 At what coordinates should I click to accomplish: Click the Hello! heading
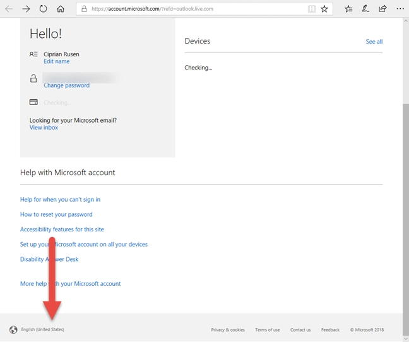pos(45,34)
